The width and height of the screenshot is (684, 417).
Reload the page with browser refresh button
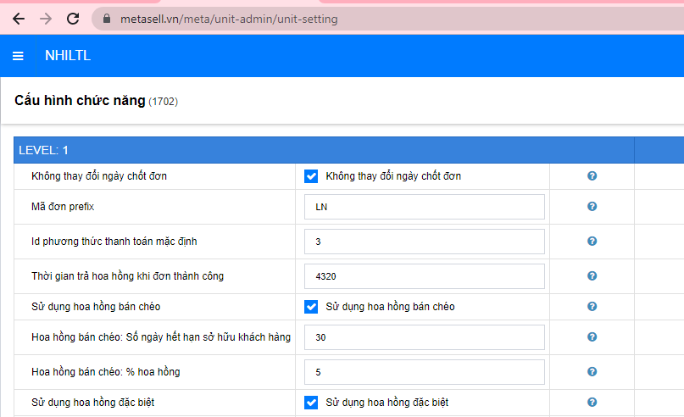pyautogui.click(x=73, y=19)
